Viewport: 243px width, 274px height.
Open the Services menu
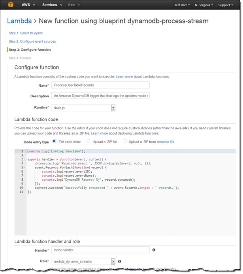tap(52, 5)
